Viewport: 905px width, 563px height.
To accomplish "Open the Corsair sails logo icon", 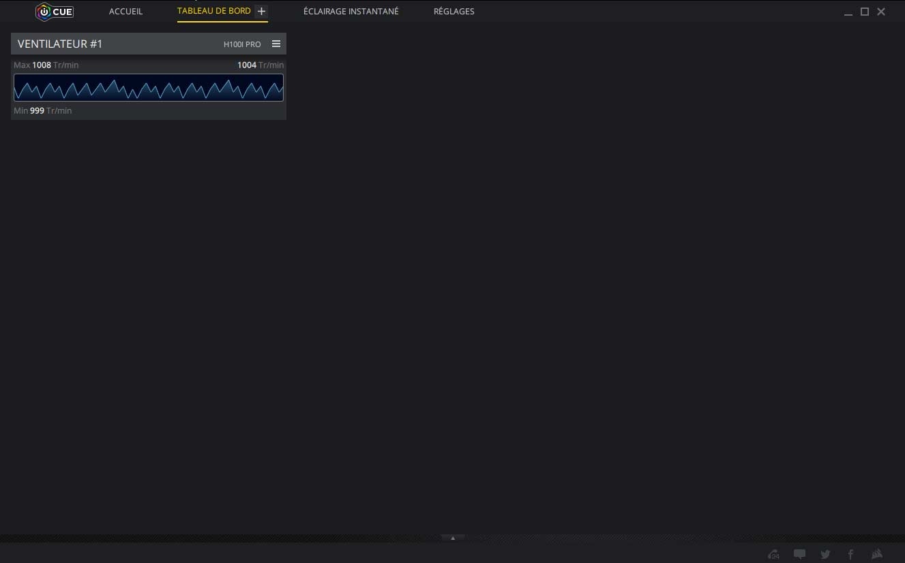I will tap(878, 554).
